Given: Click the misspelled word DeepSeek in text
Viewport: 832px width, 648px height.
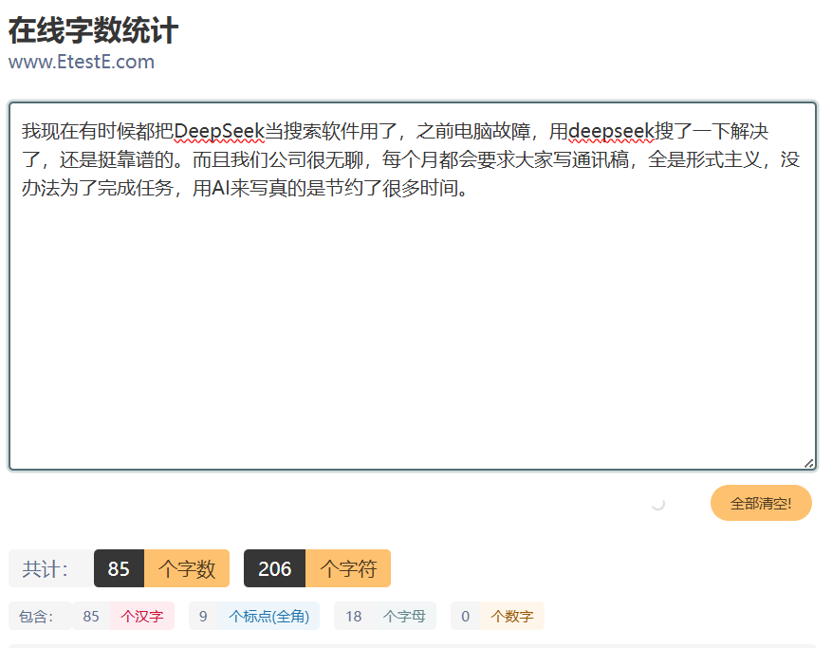Looking at the screenshot, I should coord(219,131).
